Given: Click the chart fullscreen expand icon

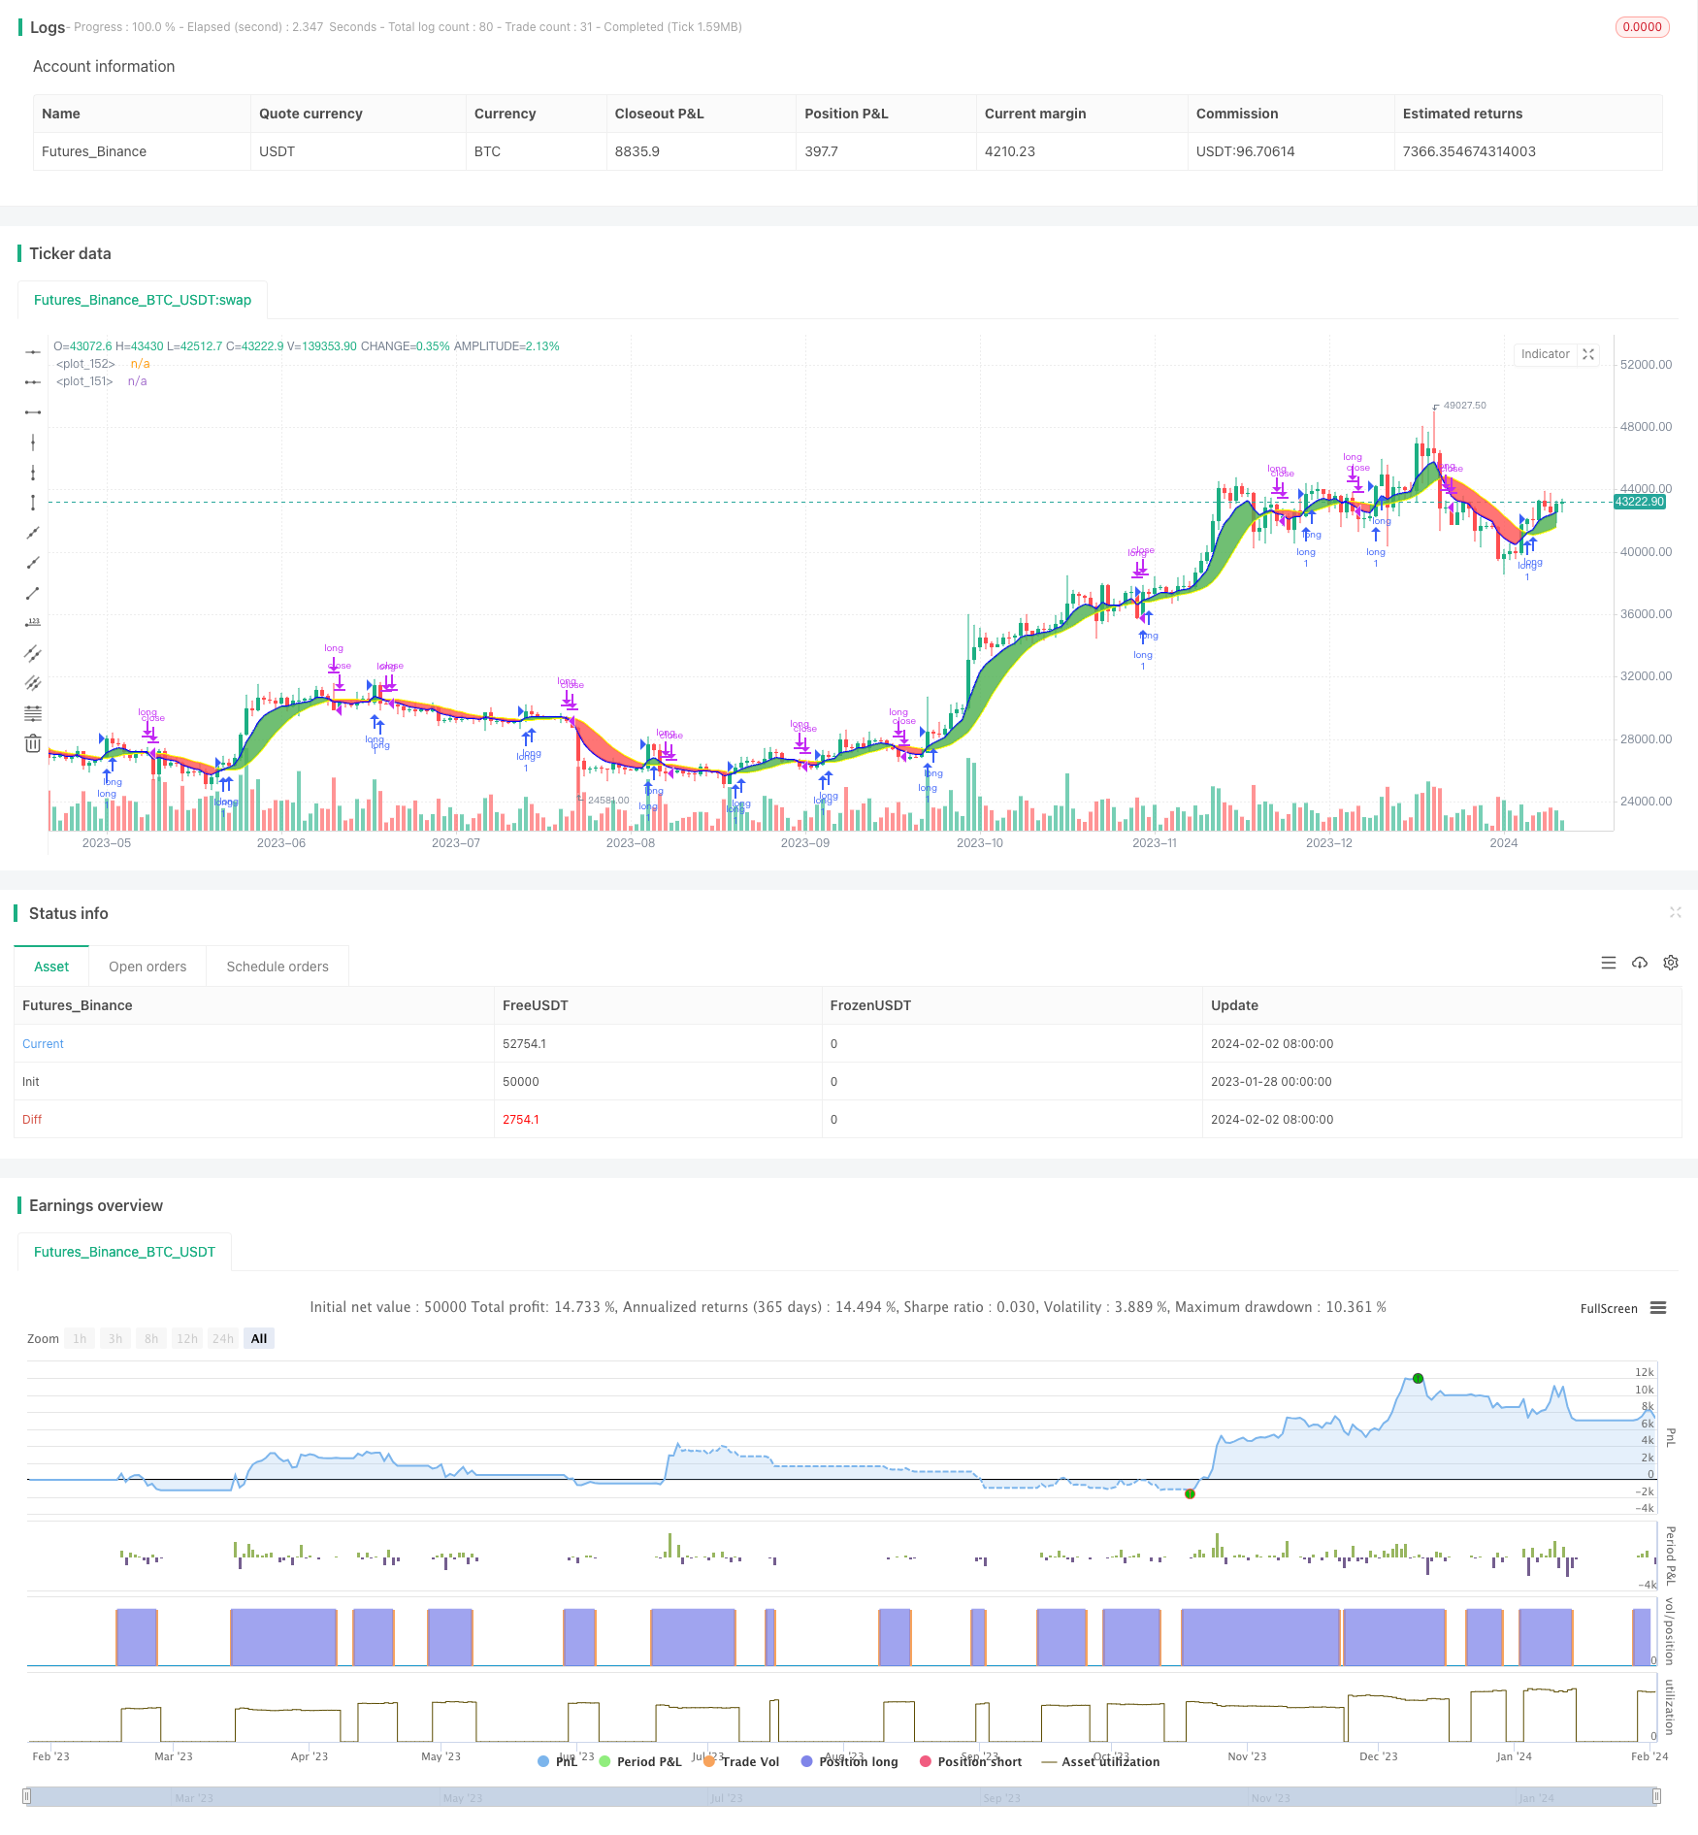Looking at the screenshot, I should click(x=1588, y=354).
